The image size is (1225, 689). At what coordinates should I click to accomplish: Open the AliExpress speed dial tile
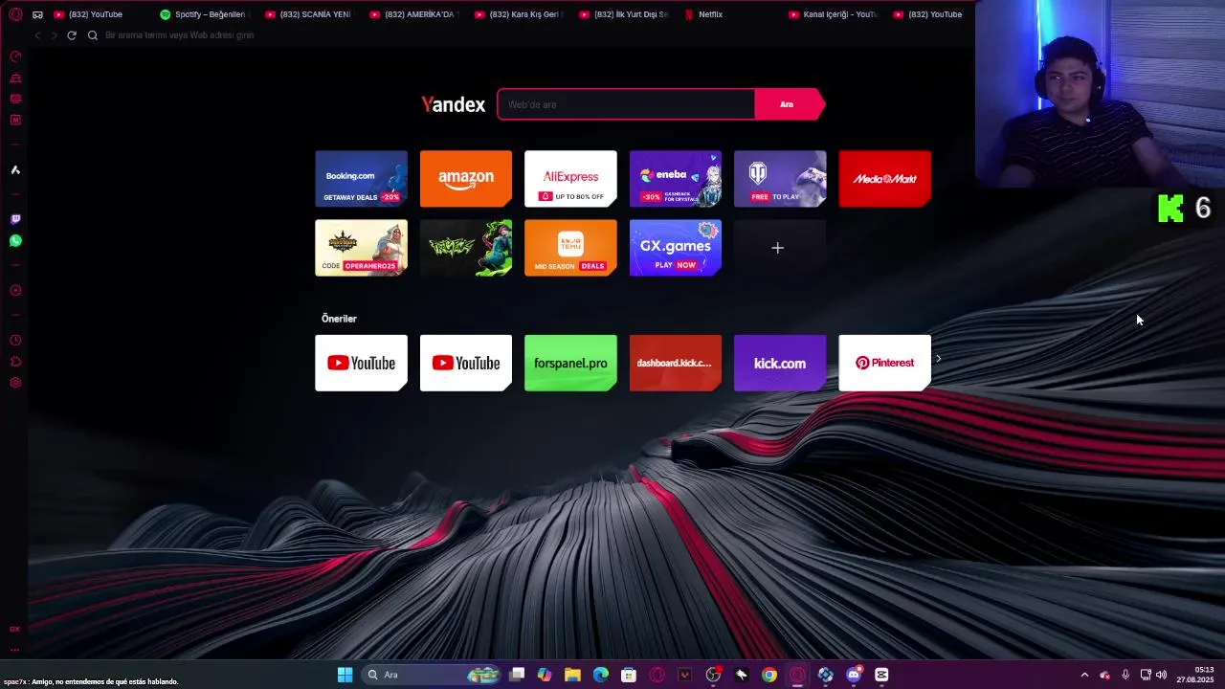click(x=570, y=179)
